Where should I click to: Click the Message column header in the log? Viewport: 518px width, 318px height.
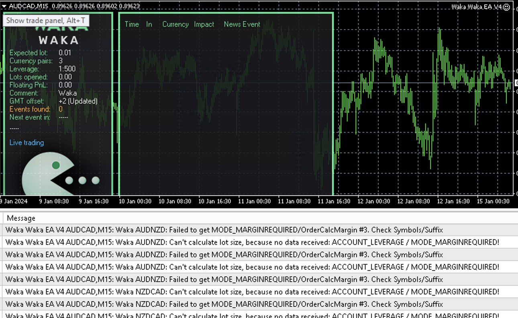coord(21,218)
